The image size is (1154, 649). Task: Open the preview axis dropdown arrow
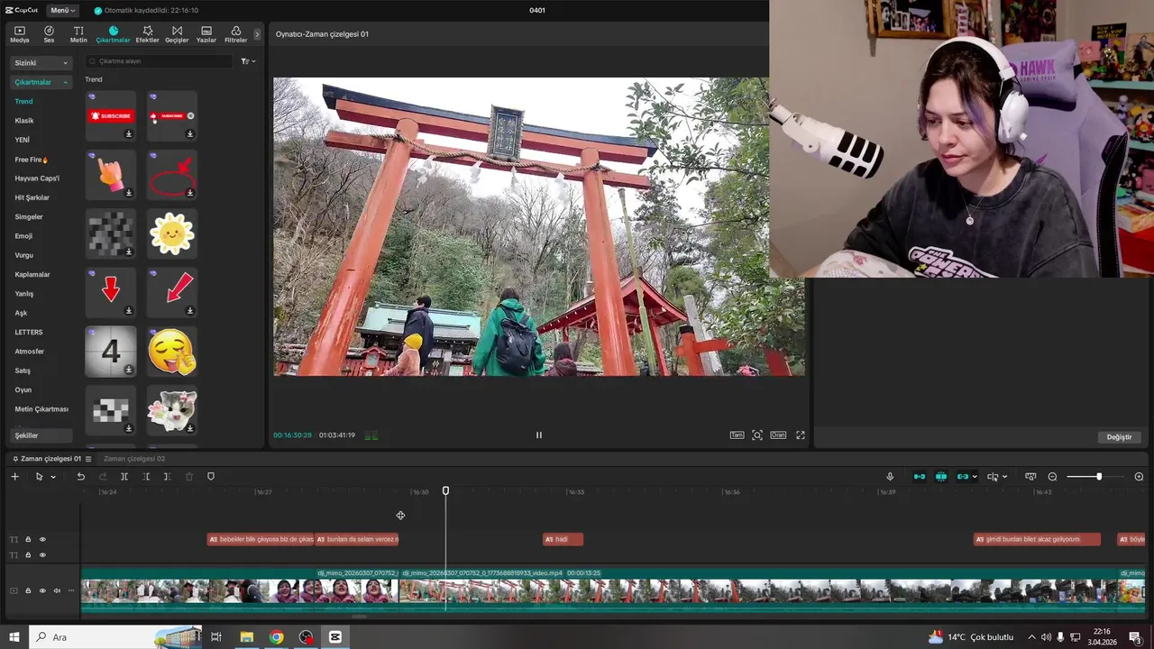(1004, 477)
